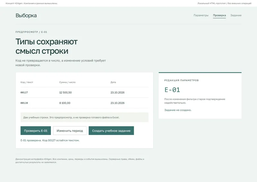Select the code cell 00127

[x=24, y=92]
